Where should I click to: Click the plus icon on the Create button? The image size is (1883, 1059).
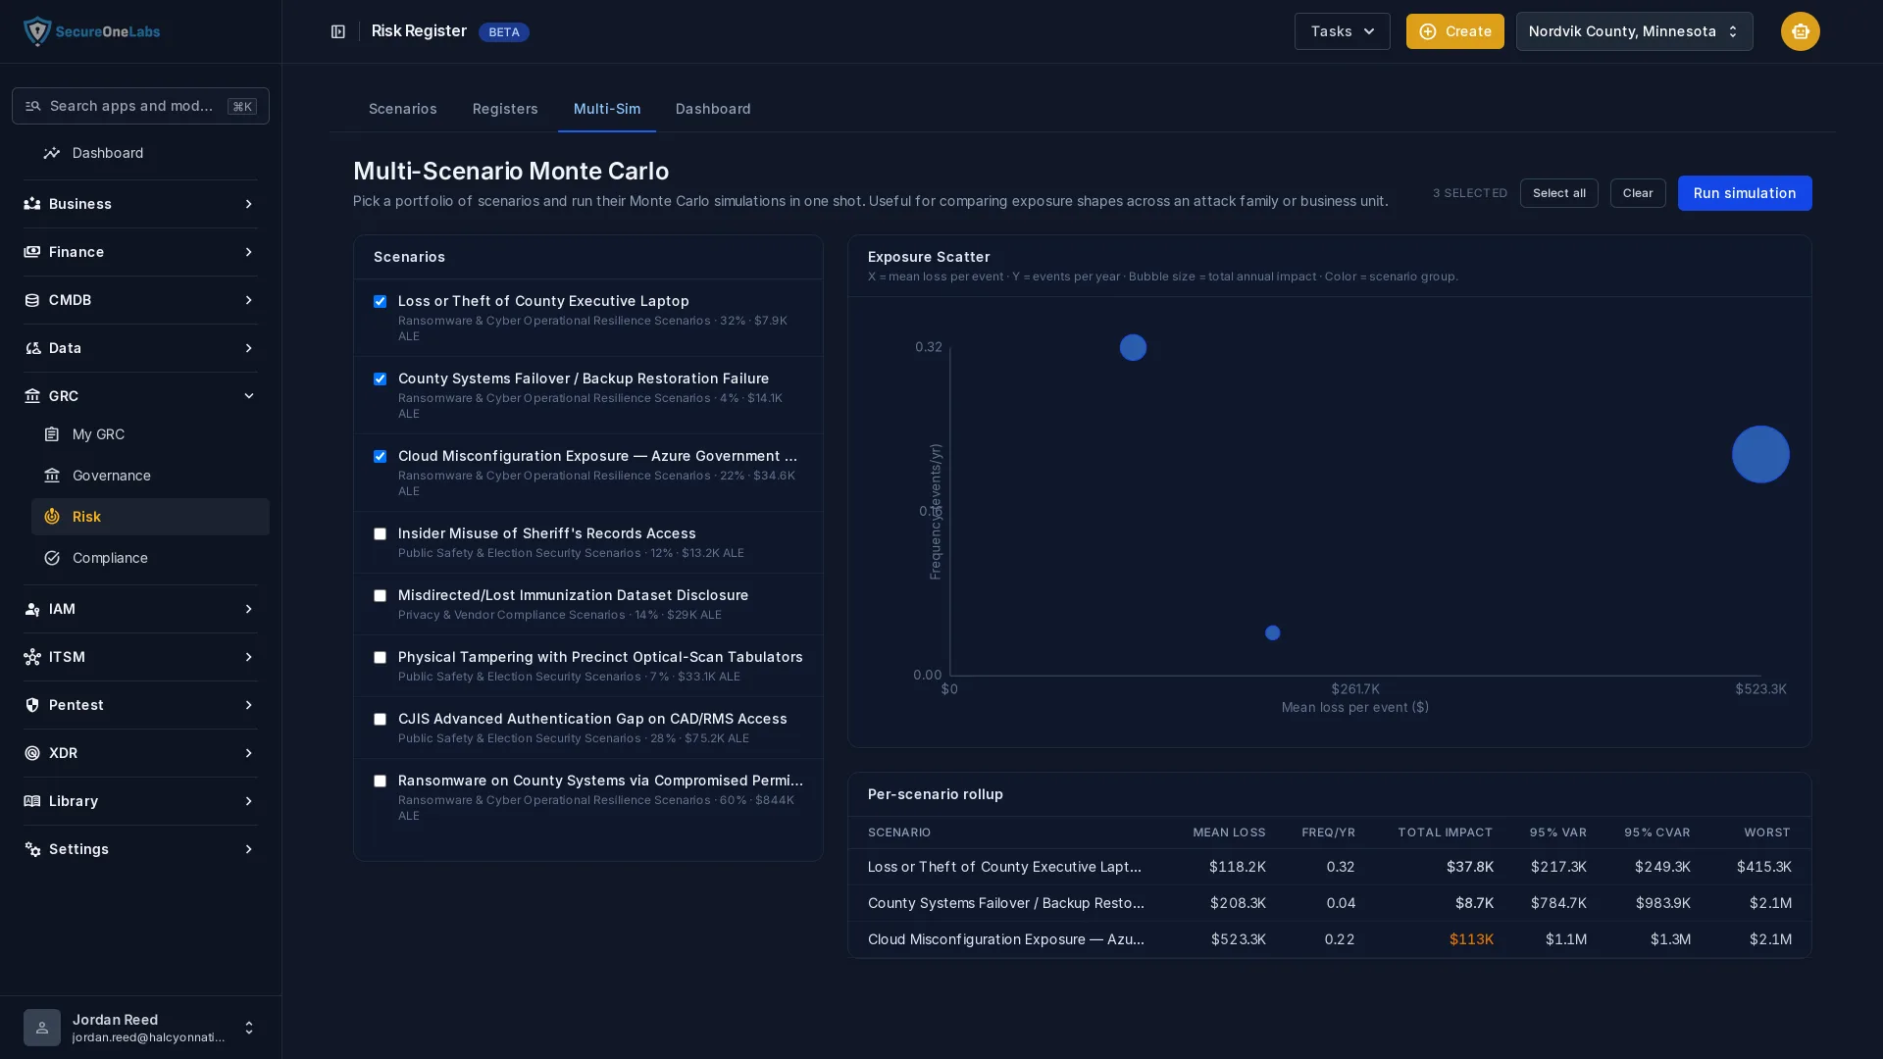click(1428, 31)
